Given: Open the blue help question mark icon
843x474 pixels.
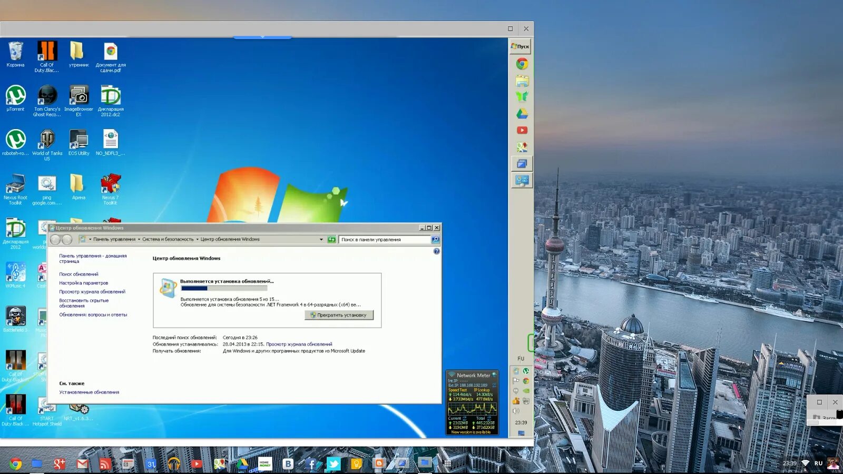Looking at the screenshot, I should [x=436, y=251].
